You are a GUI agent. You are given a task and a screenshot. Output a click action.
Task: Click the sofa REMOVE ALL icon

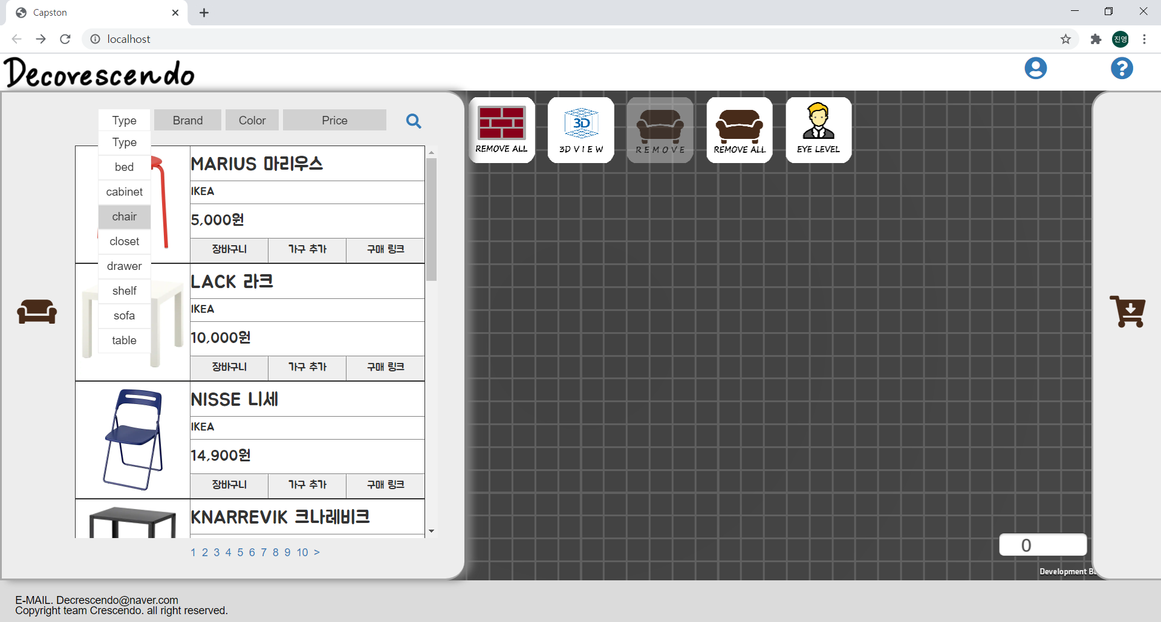739,130
